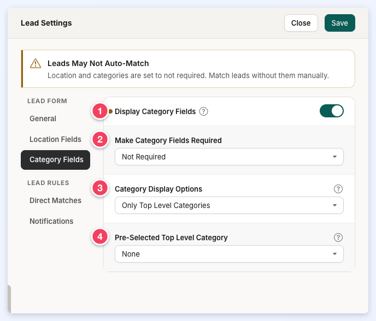Click the 'LEAD RULES' section heading

pyautogui.click(x=48, y=183)
